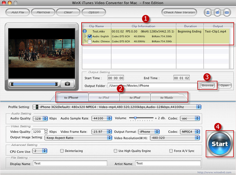Screen dimensions: 236x175
Task: Click the Video Quality stepper arrows
Action: pyautogui.click(x=46, y=132)
